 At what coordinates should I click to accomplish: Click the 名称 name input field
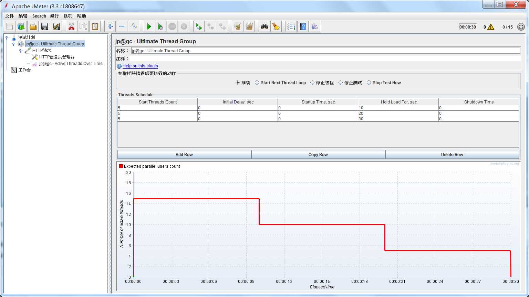click(325, 51)
